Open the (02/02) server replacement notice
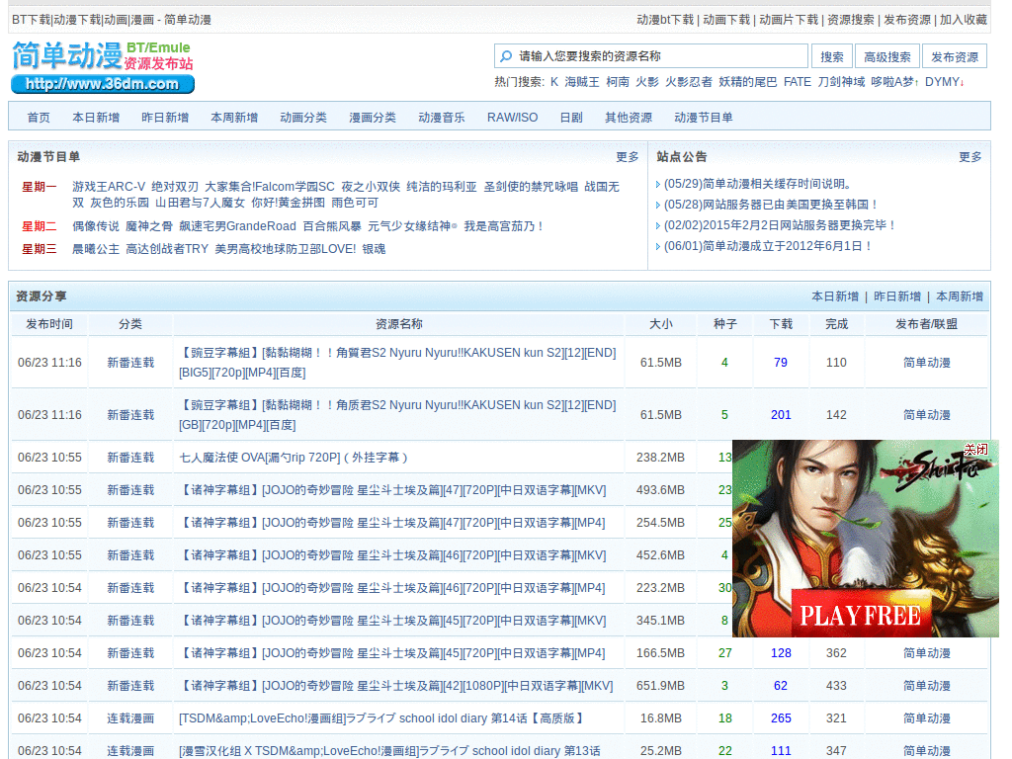The width and height of the screenshot is (1012, 759). coord(780,225)
